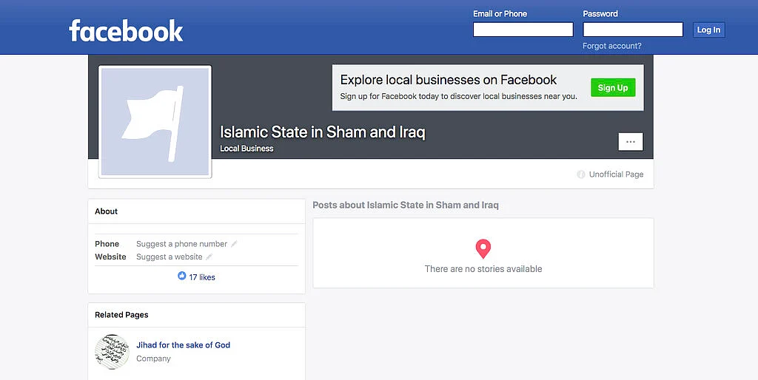Click the 'Posts about Islamic State' heading

(406, 205)
